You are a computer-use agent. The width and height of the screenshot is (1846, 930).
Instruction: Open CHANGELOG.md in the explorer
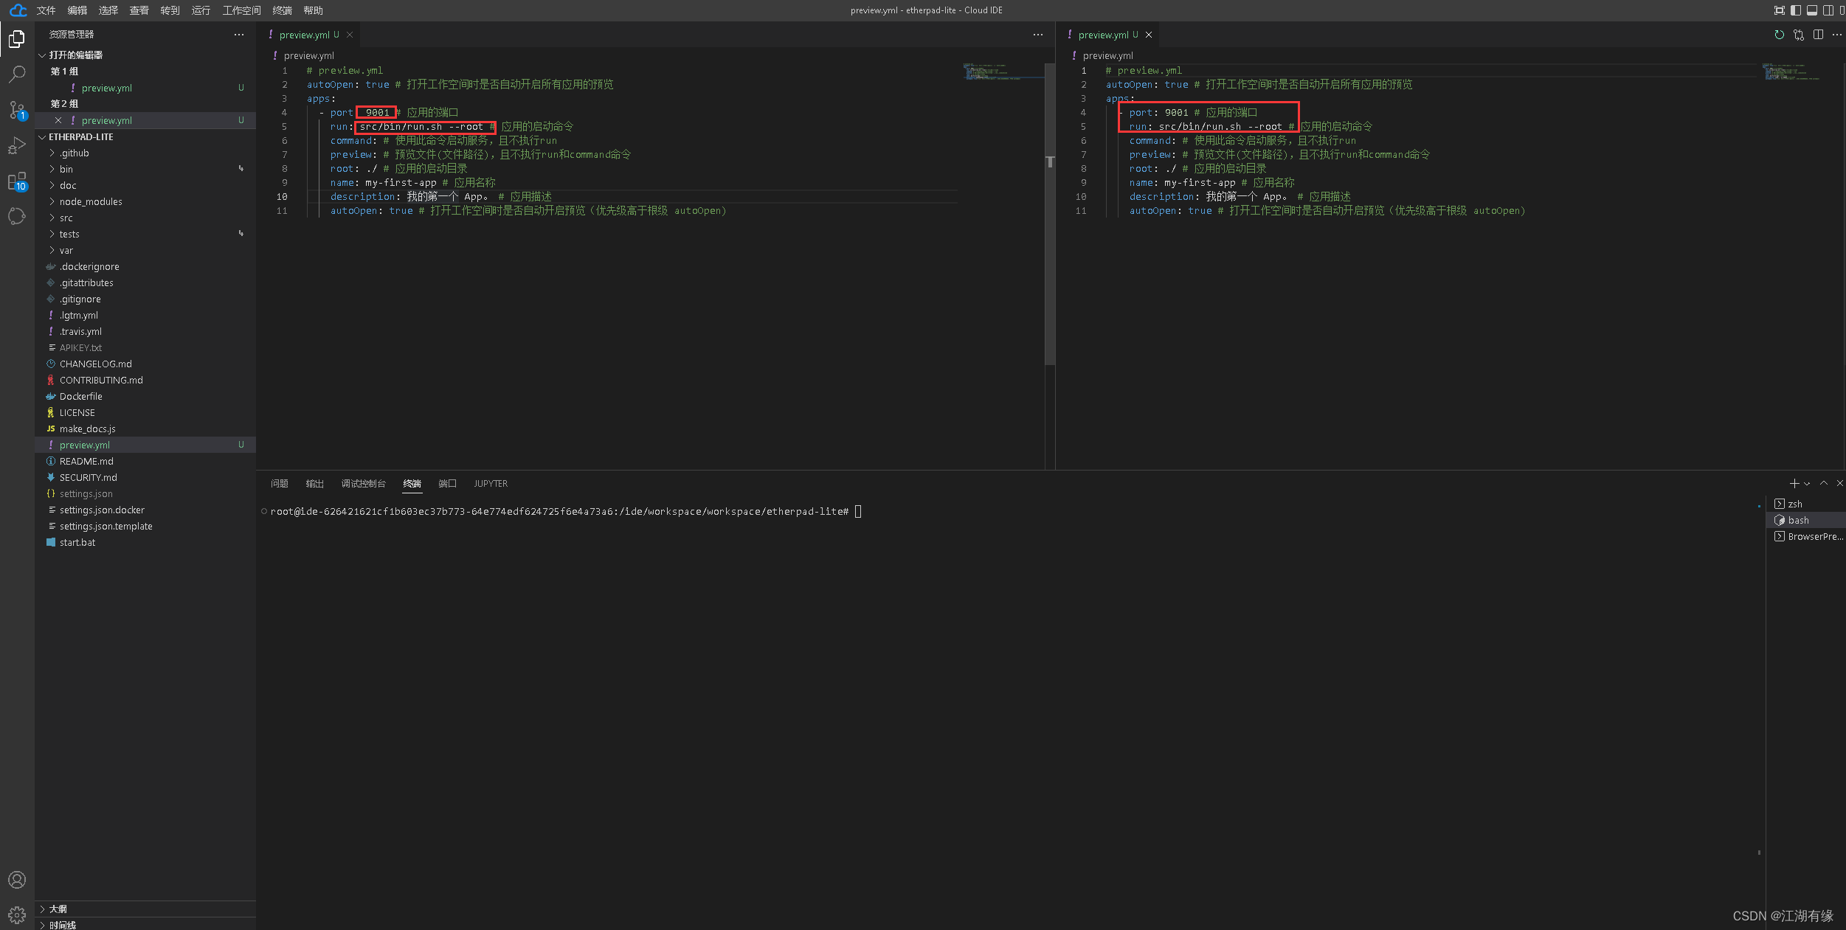click(145, 364)
